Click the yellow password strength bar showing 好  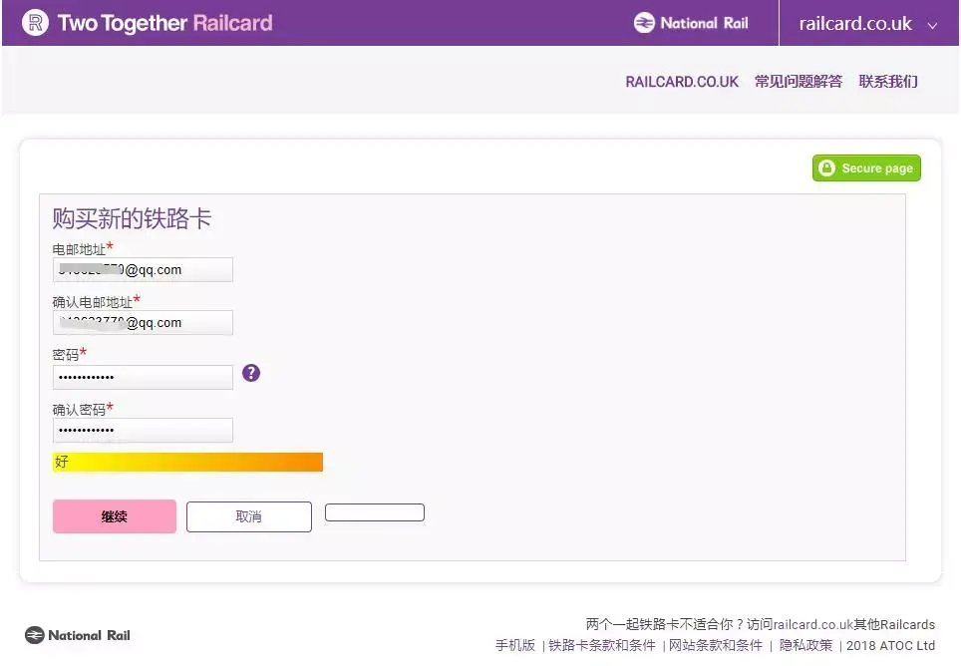pyautogui.click(x=186, y=462)
